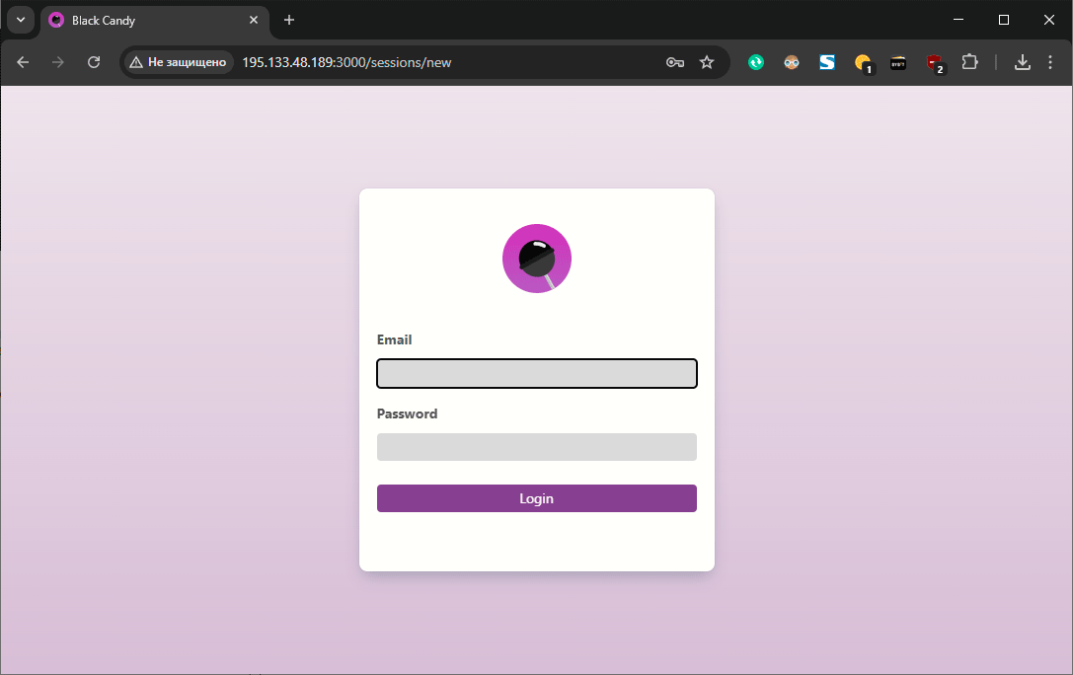Viewport: 1073px width, 675px height.
Task: Open the Chrome three-dot menu
Action: tap(1050, 62)
